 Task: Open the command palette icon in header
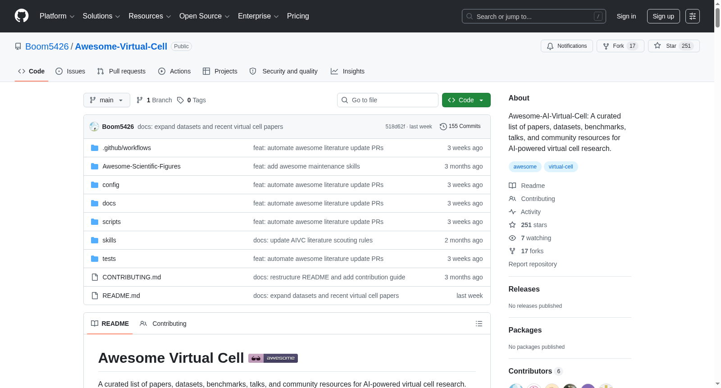(693, 16)
